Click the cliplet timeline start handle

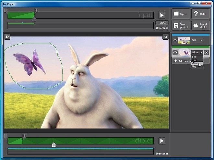pos(6,136)
